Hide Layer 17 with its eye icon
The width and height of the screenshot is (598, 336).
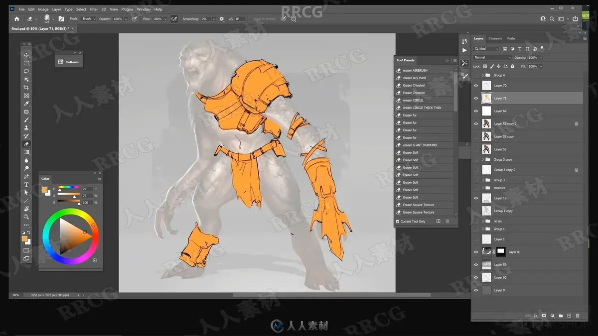click(476, 198)
